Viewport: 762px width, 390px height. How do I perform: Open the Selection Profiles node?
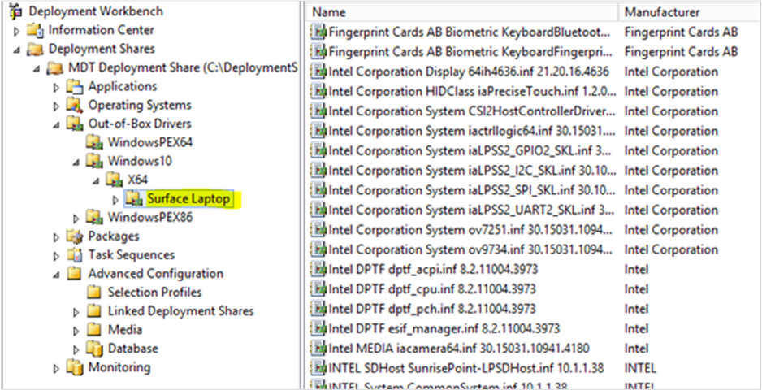pyautogui.click(x=154, y=292)
